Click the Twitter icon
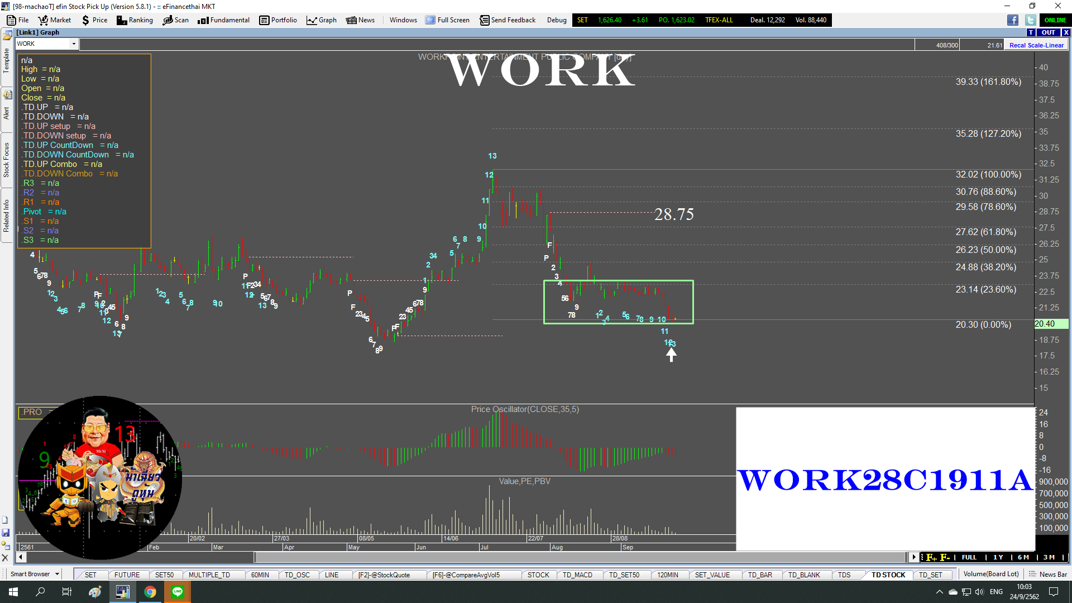Viewport: 1072px width, 603px height. click(1030, 20)
